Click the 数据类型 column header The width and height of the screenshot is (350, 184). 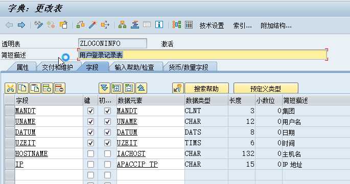tap(206, 100)
